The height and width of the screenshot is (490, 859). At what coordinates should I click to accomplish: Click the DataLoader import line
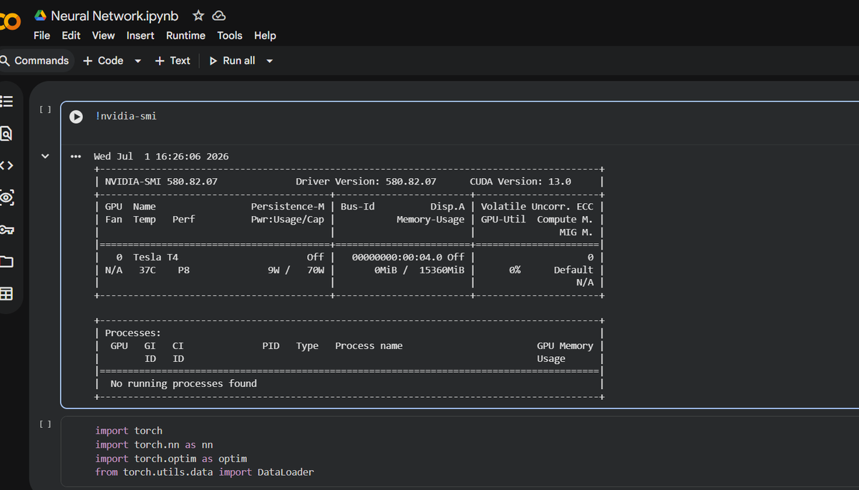(x=205, y=472)
